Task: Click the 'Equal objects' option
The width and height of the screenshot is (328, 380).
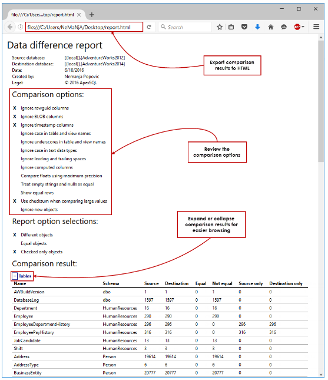Action: 34,243
